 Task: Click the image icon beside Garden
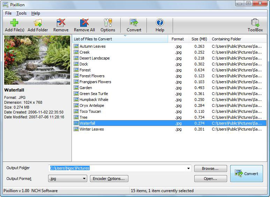(x=76, y=88)
